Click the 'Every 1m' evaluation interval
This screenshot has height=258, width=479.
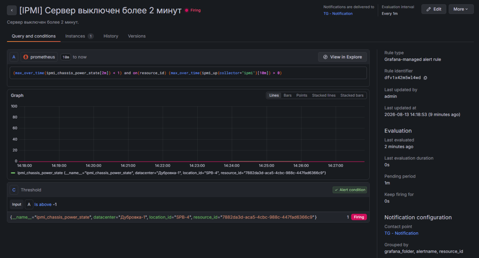[390, 13]
